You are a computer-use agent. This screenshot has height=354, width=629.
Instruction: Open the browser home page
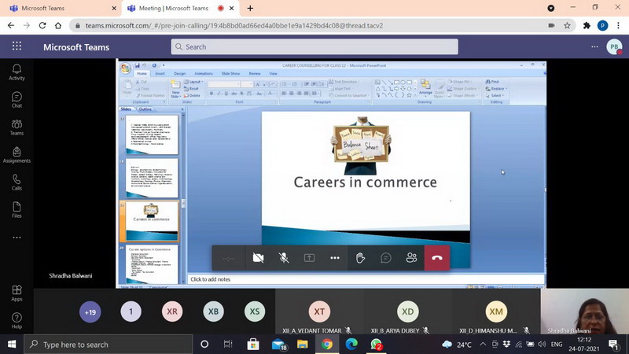pos(58,25)
